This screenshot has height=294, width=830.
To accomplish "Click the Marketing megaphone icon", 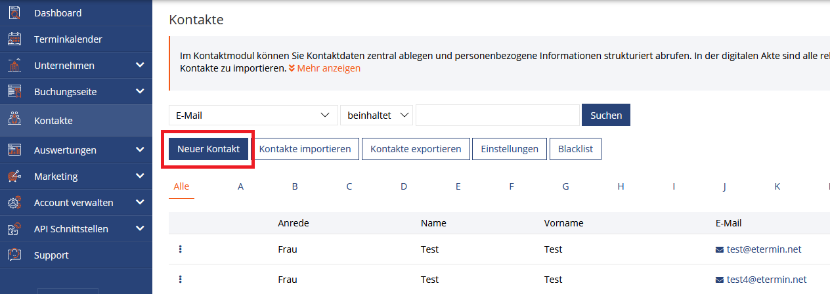I will [14, 176].
